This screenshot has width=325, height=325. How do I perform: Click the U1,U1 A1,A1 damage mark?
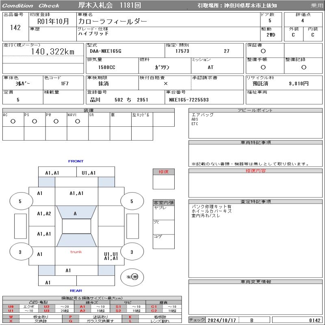[111, 256]
